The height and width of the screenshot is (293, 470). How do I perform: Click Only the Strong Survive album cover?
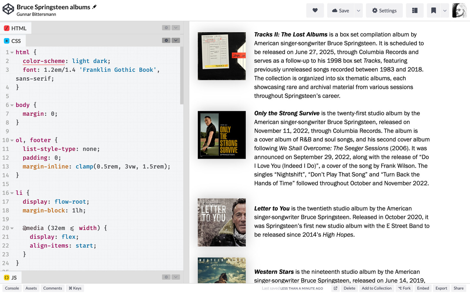[x=222, y=135]
